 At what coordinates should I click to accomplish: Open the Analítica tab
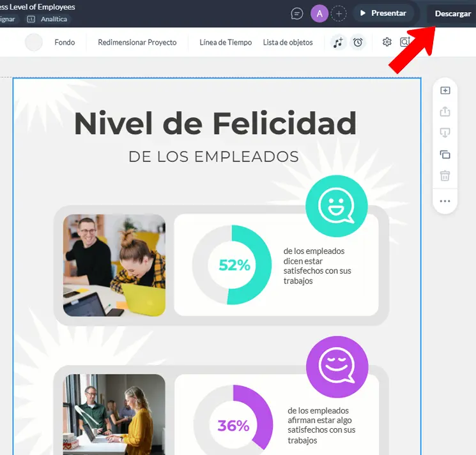(47, 19)
